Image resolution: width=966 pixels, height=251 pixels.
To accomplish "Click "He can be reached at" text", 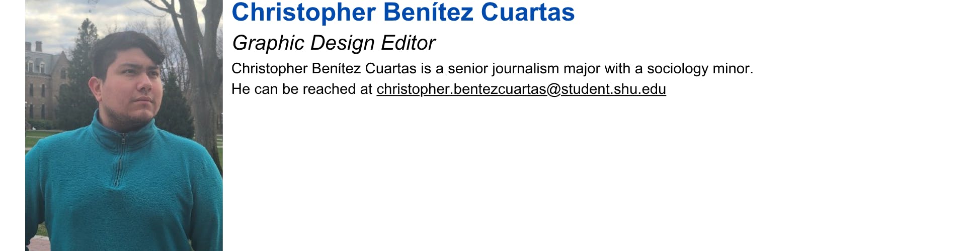I will pyautogui.click(x=301, y=89).
